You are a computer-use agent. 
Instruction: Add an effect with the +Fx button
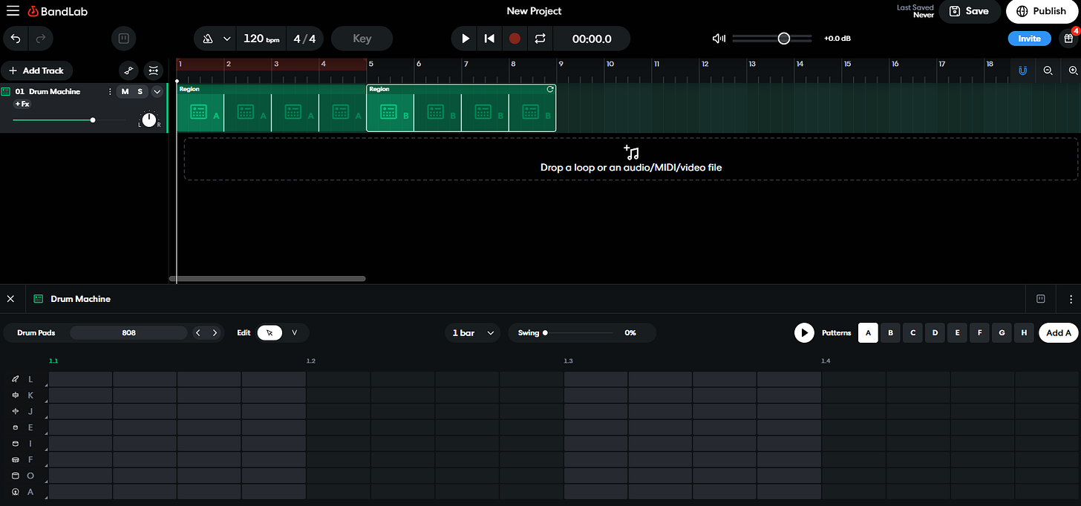22,104
